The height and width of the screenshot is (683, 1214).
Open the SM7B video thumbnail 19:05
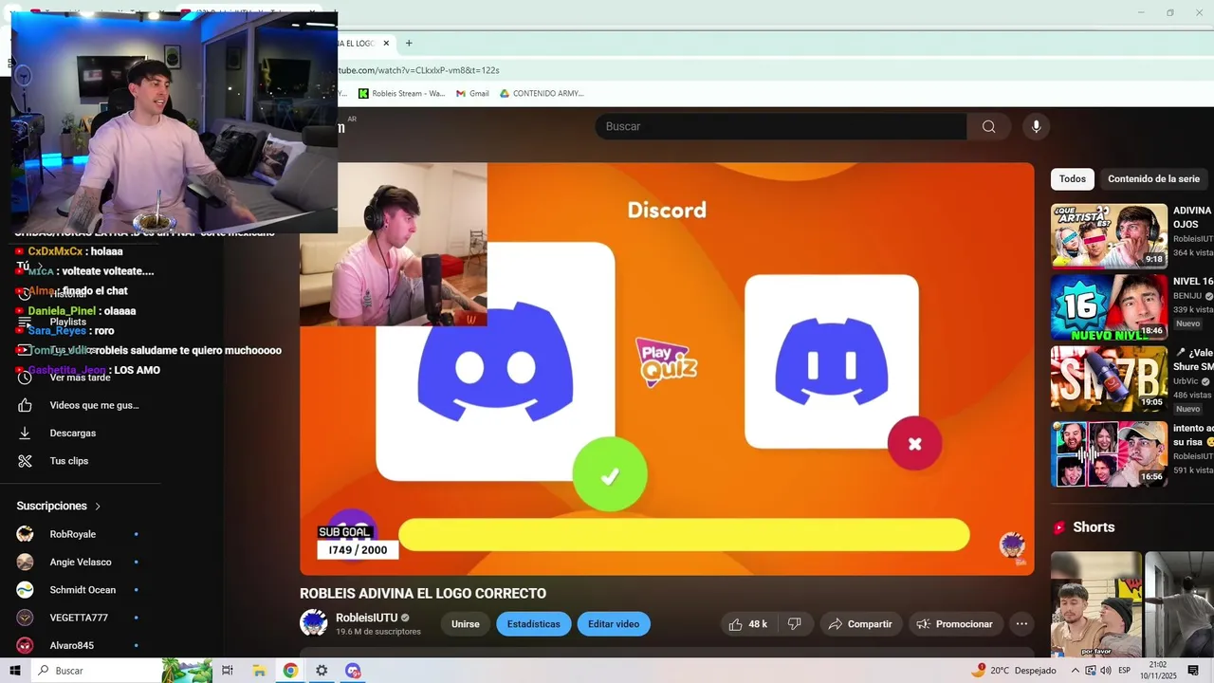1109,378
